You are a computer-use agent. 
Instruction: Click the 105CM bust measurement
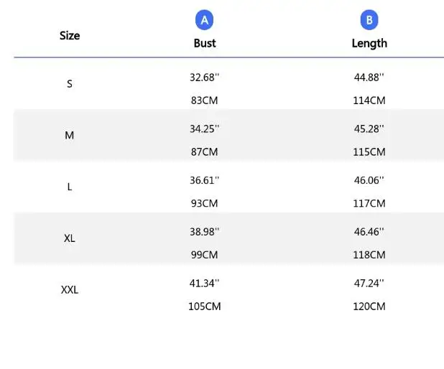pyautogui.click(x=205, y=307)
